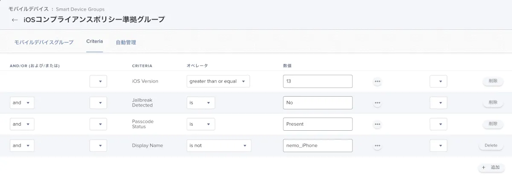Click the back arrow beside group title
This screenshot has height=175, width=512.
15,20
